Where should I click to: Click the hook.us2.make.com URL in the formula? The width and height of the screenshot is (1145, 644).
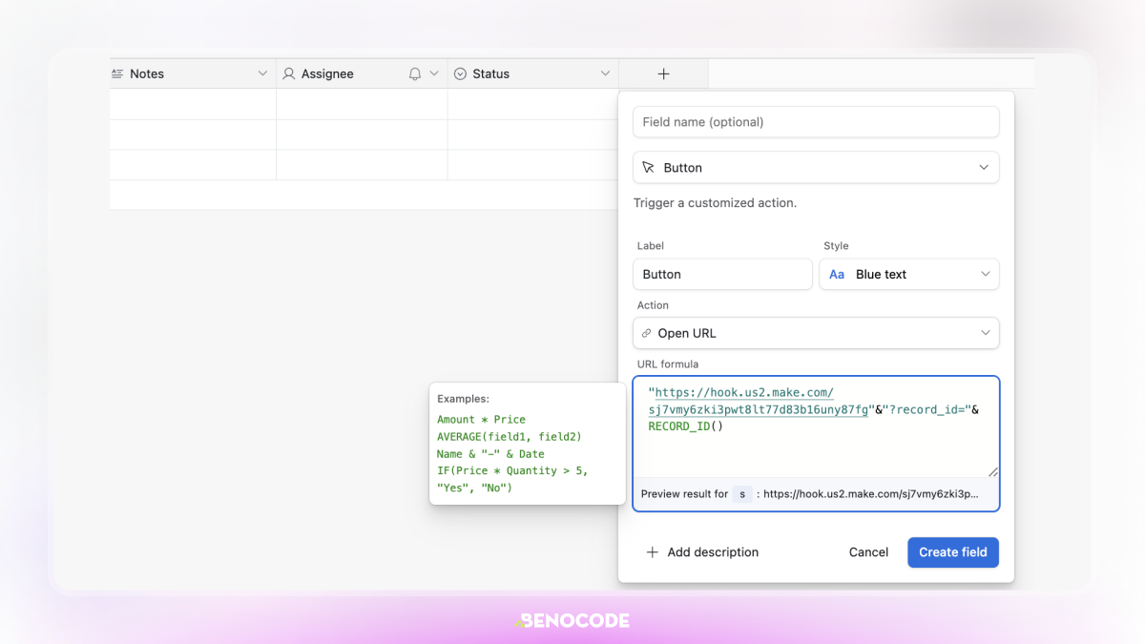pos(759,401)
